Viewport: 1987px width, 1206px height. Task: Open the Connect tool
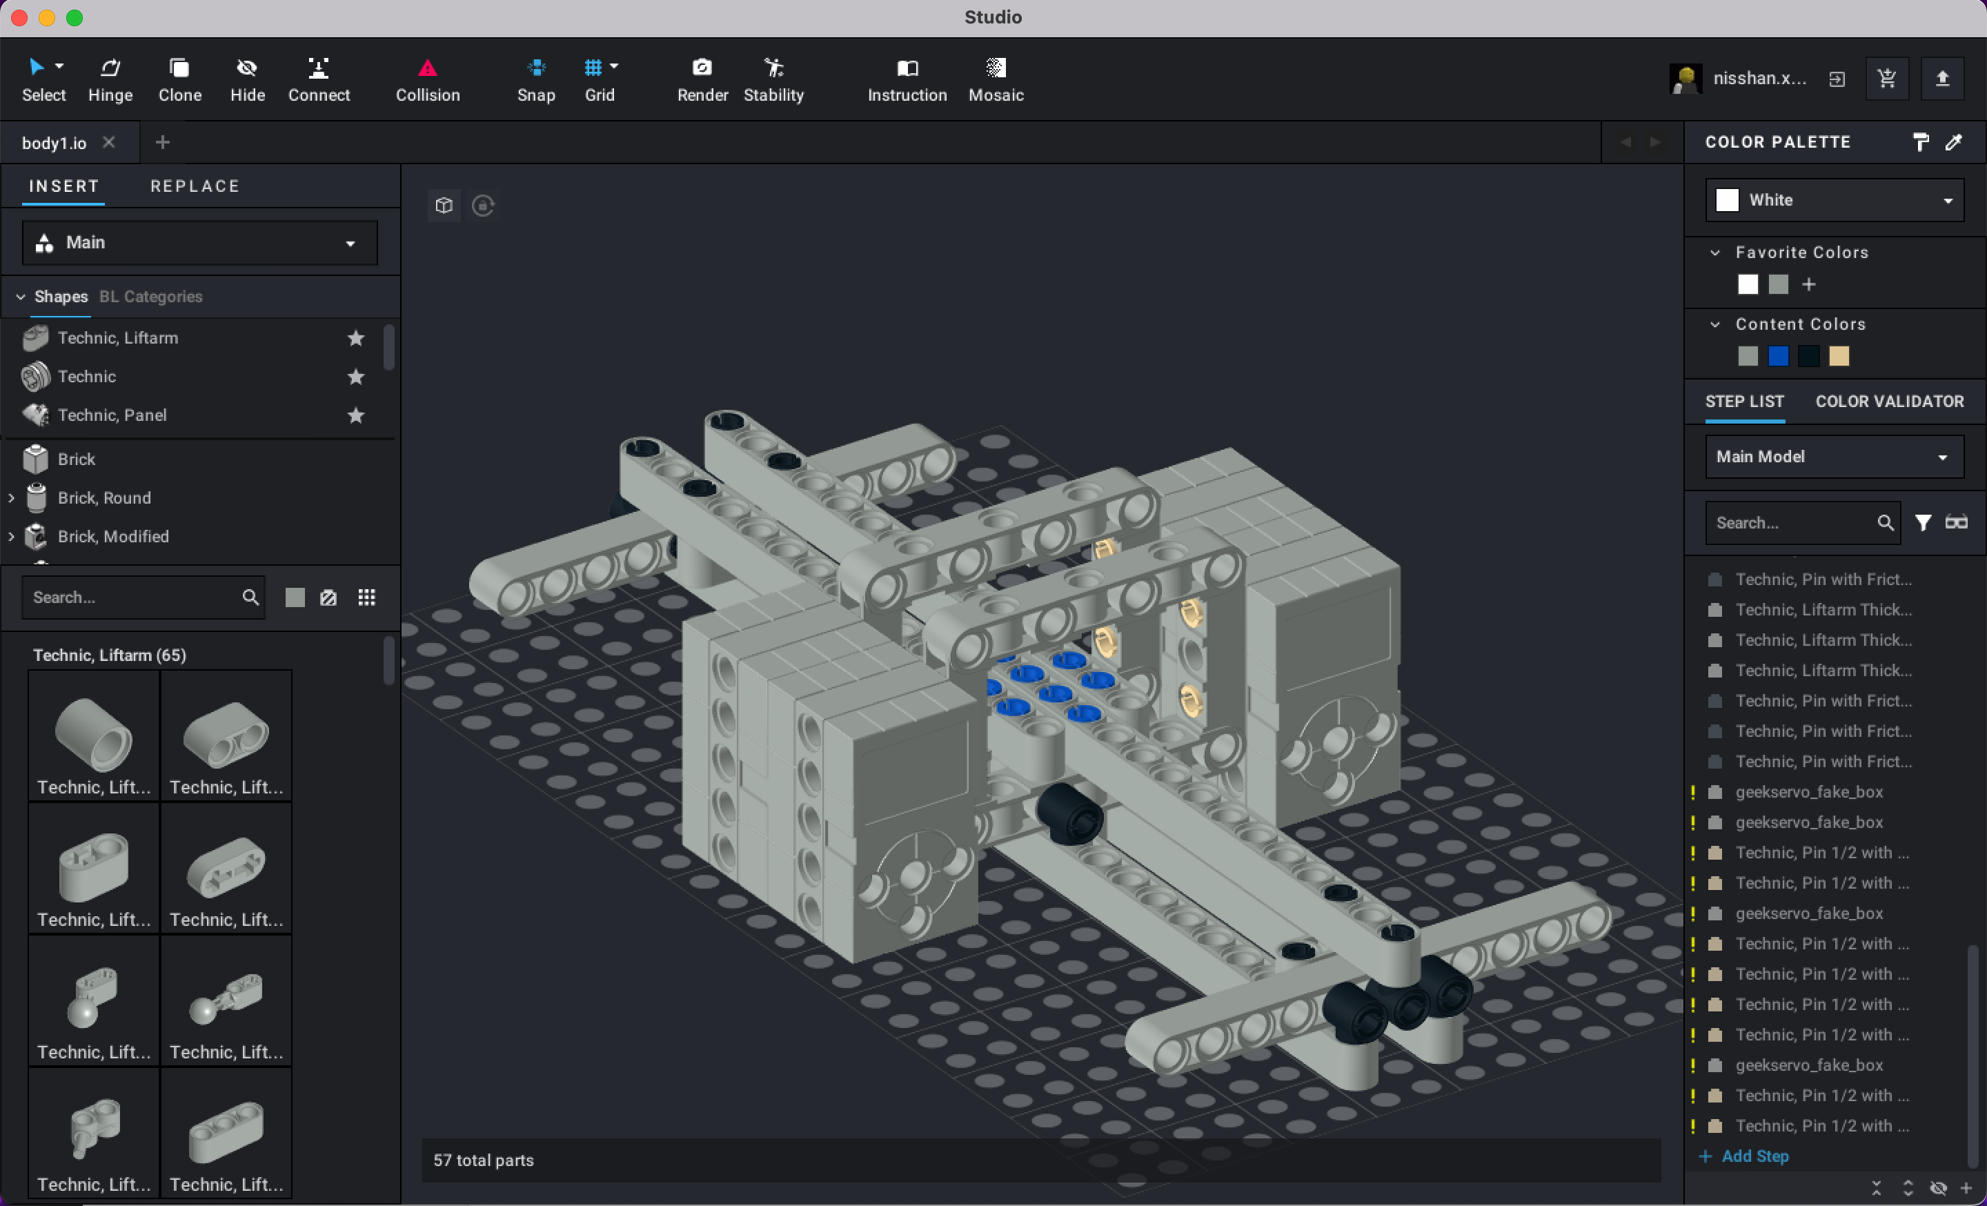[319, 78]
